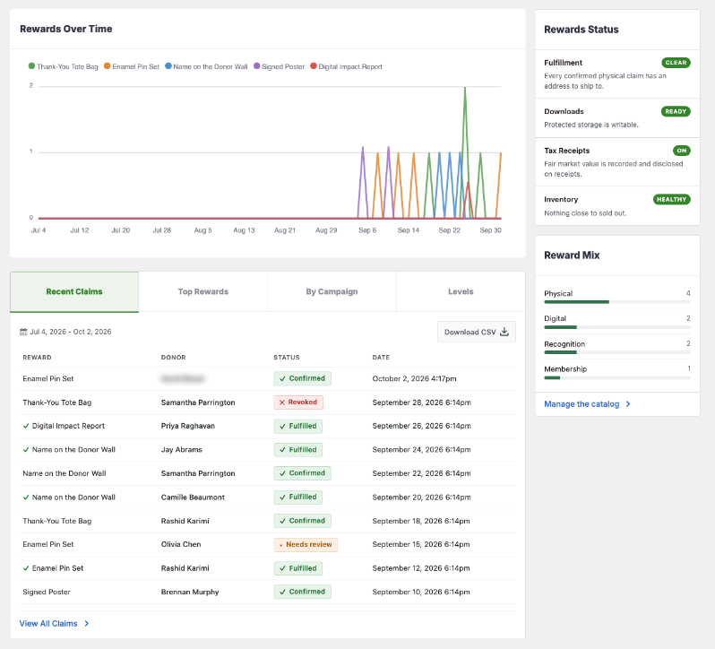The height and width of the screenshot is (649, 715).
Task: Switch to the Levels tab
Action: (x=461, y=292)
